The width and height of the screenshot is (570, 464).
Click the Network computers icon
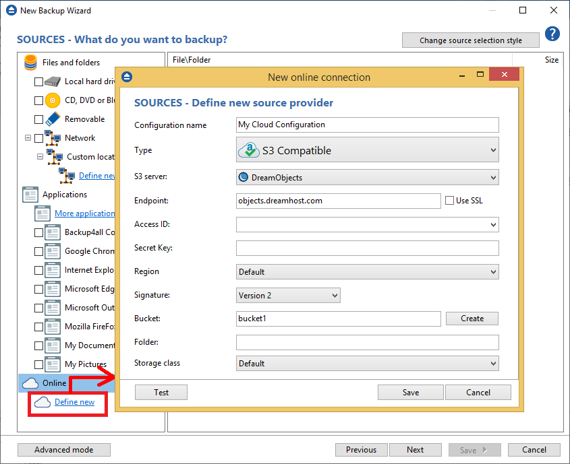(x=53, y=138)
